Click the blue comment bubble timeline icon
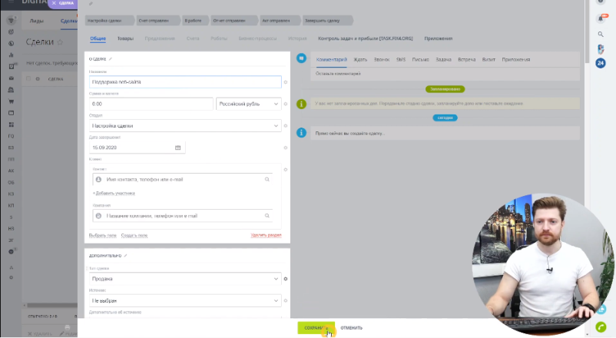This screenshot has height=338, width=616. point(301,58)
